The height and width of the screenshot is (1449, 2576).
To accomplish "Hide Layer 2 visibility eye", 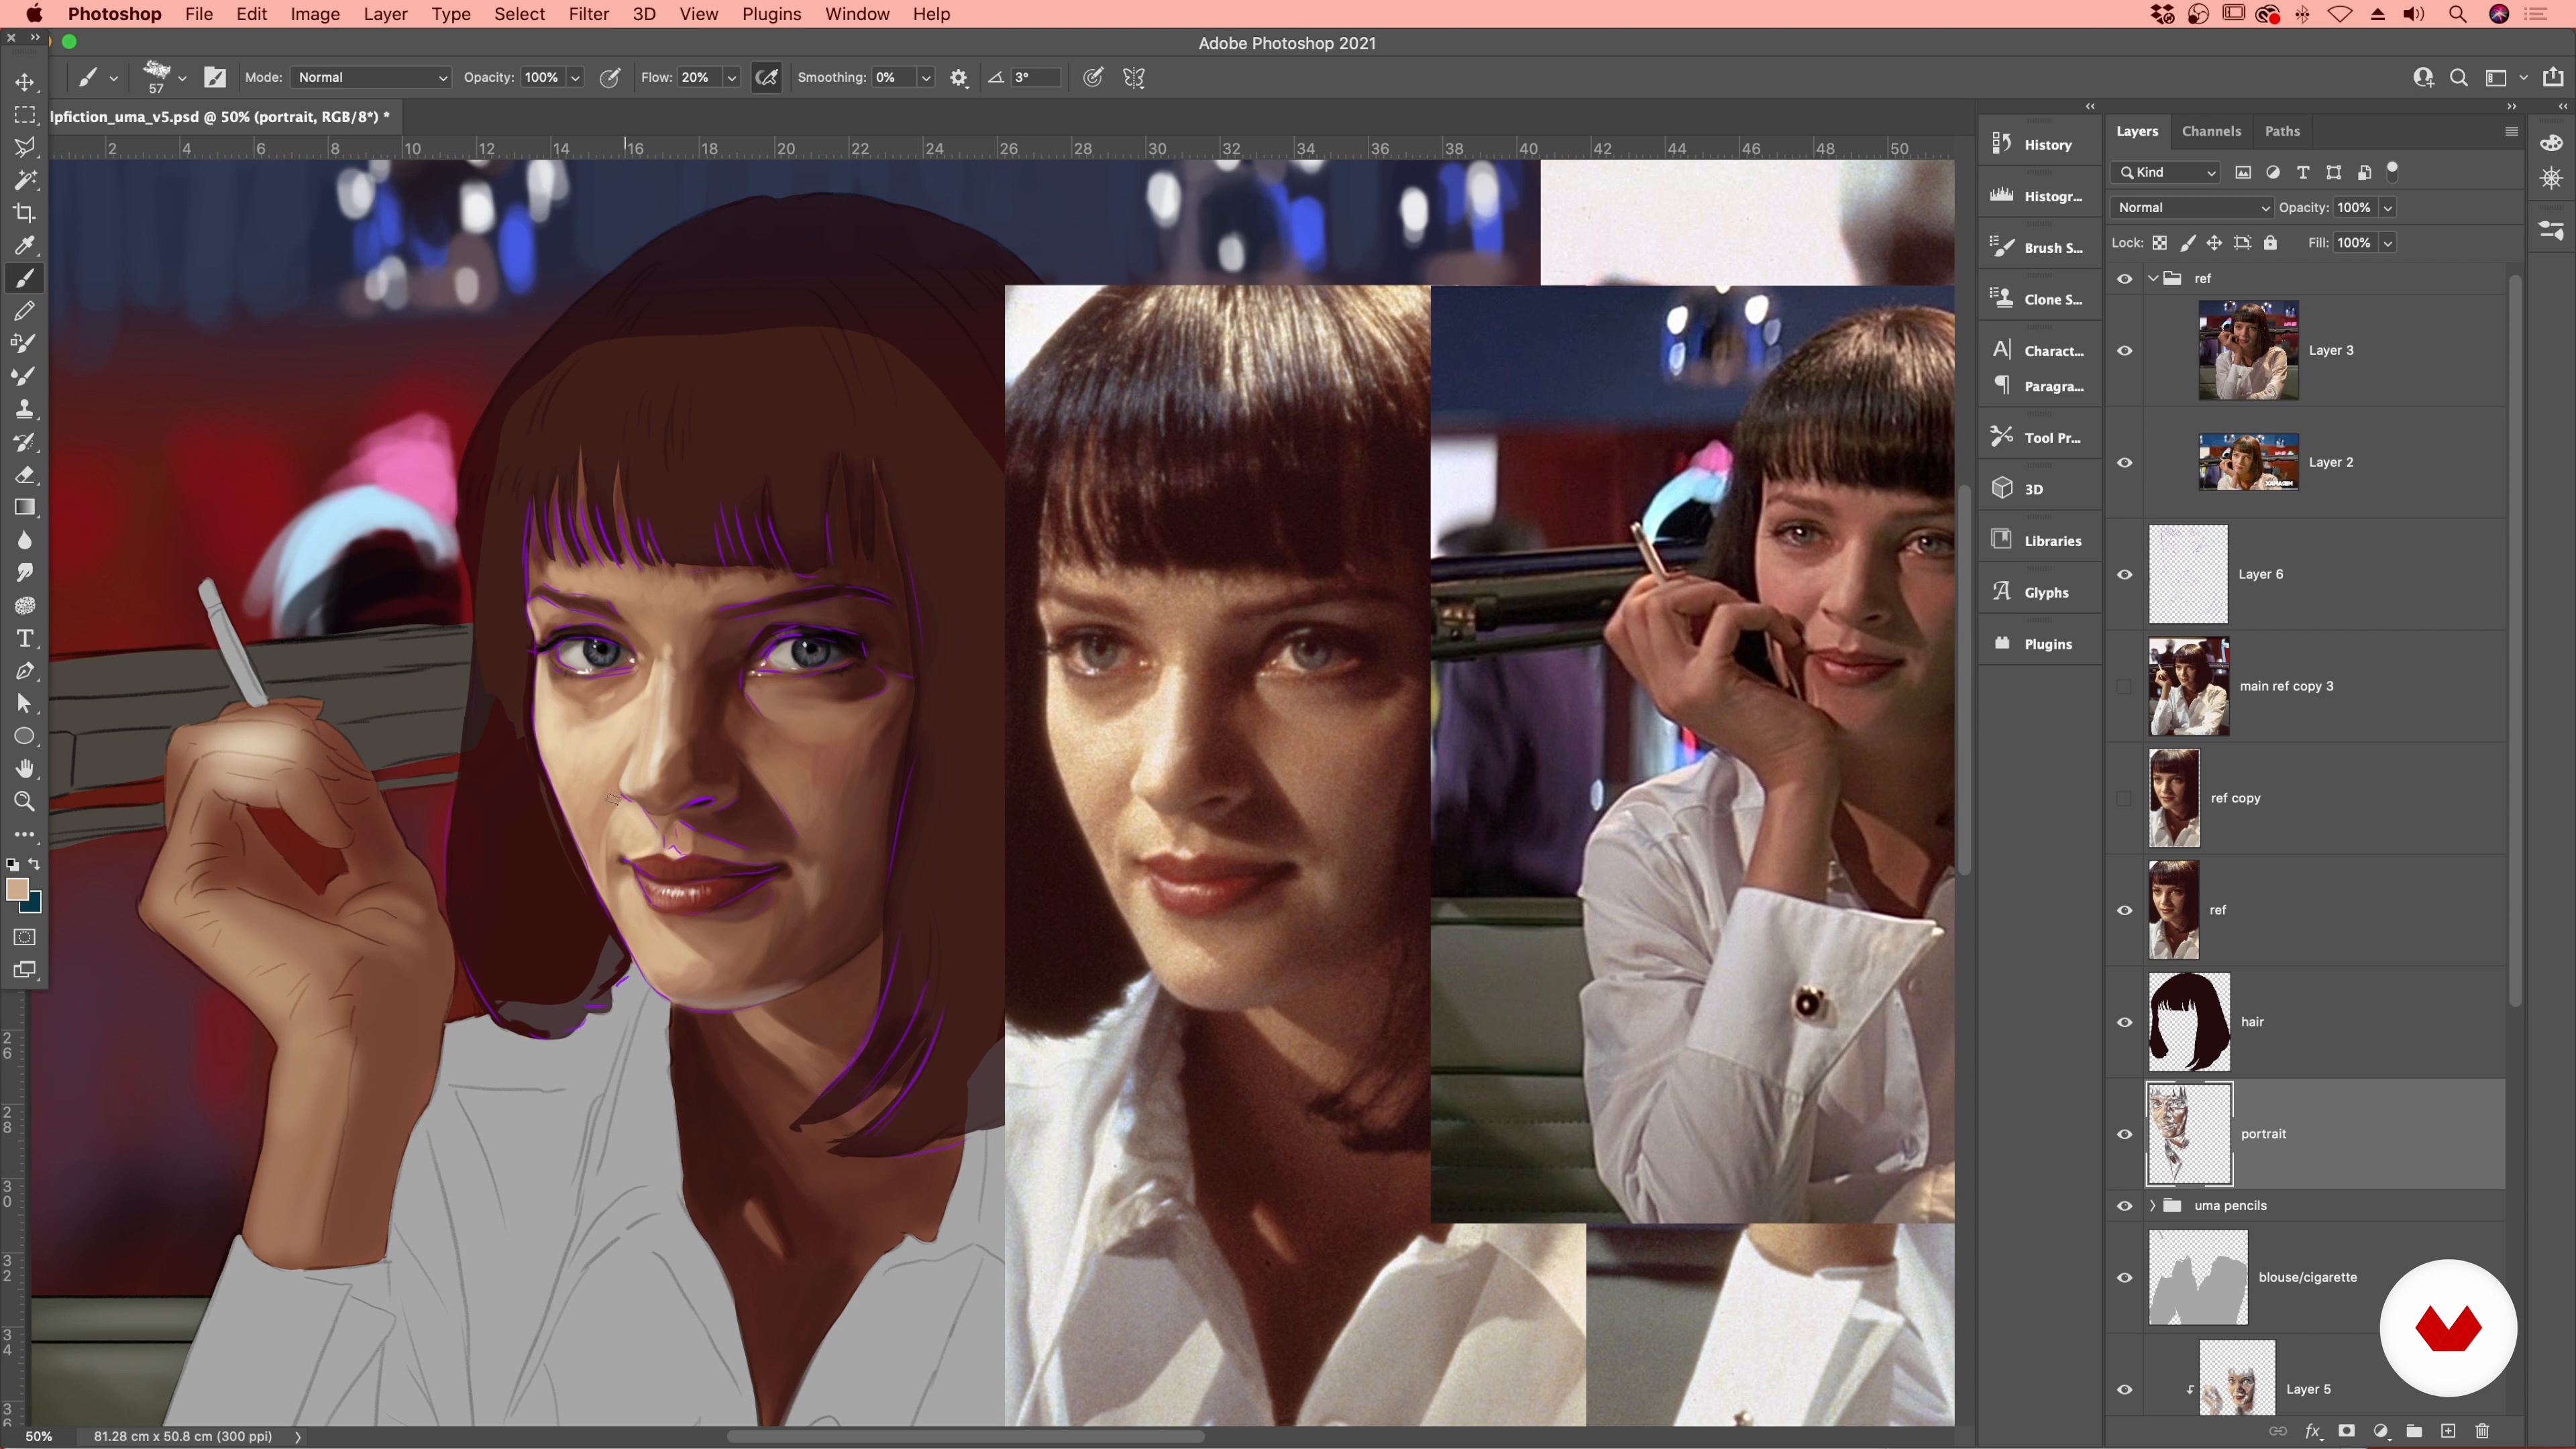I will [x=2125, y=462].
